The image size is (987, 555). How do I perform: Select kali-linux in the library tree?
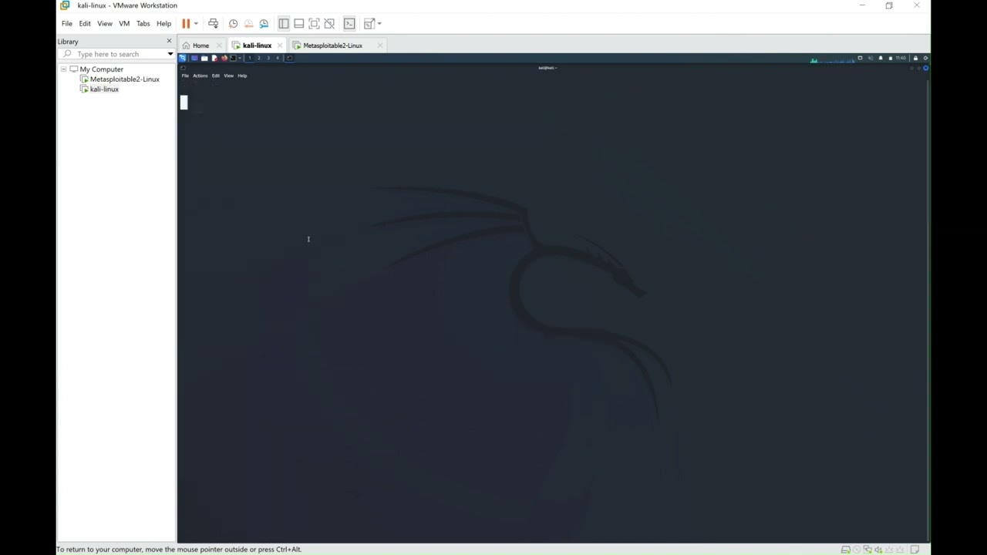pos(104,89)
